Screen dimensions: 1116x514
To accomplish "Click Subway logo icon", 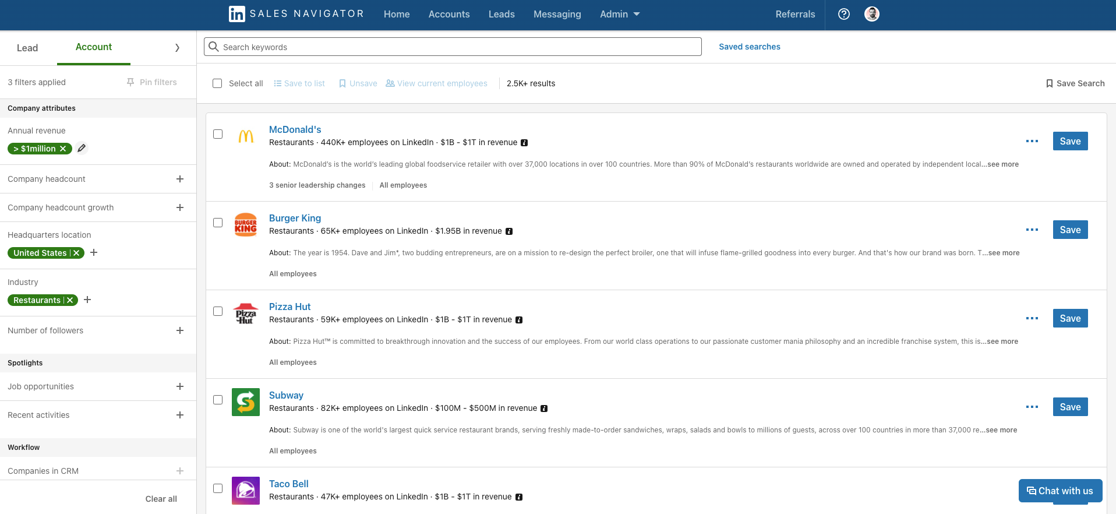I will tap(246, 402).
